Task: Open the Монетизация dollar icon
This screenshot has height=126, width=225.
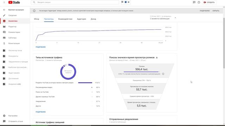Action: pos(4,43)
